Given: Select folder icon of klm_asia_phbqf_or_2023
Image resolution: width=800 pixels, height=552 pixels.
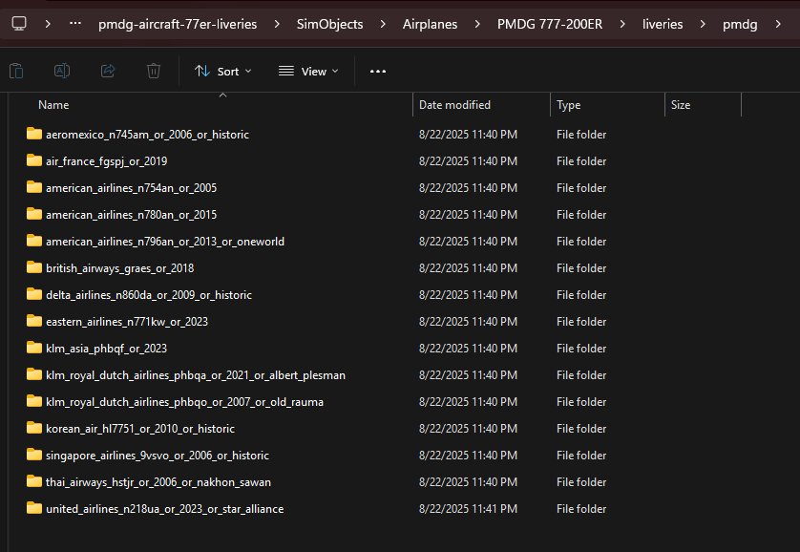Looking at the screenshot, I should (x=34, y=348).
